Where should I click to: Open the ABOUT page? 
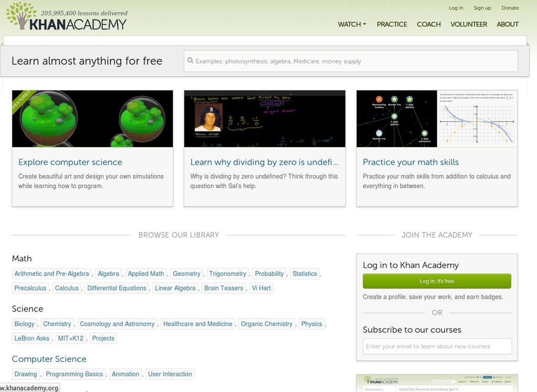click(x=508, y=24)
